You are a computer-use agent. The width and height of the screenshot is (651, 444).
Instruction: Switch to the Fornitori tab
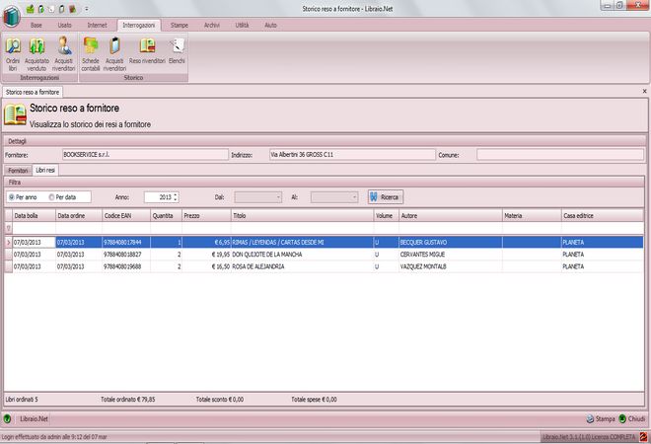18,171
